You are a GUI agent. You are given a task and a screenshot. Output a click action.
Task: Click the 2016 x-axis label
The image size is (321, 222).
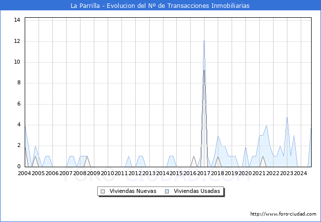tap(190, 173)
